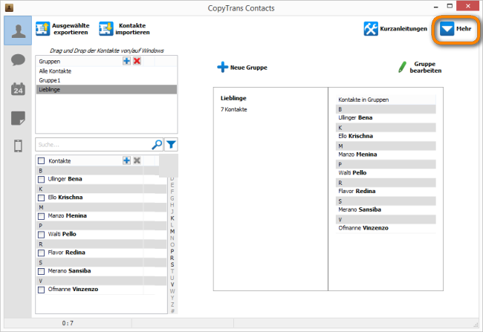Image resolution: width=483 pixels, height=332 pixels.
Task: Select Merano Sansiba in group contacts panel
Action: click(386, 209)
